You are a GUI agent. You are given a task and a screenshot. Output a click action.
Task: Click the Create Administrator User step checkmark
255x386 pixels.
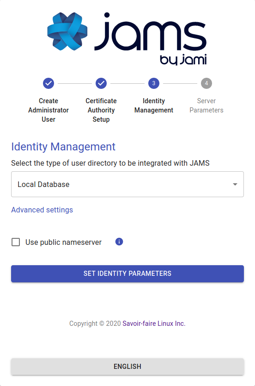click(49, 83)
